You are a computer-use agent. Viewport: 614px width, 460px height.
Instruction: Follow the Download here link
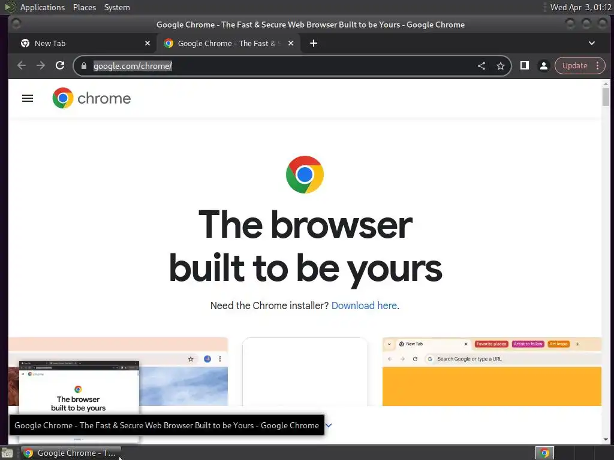click(x=364, y=305)
